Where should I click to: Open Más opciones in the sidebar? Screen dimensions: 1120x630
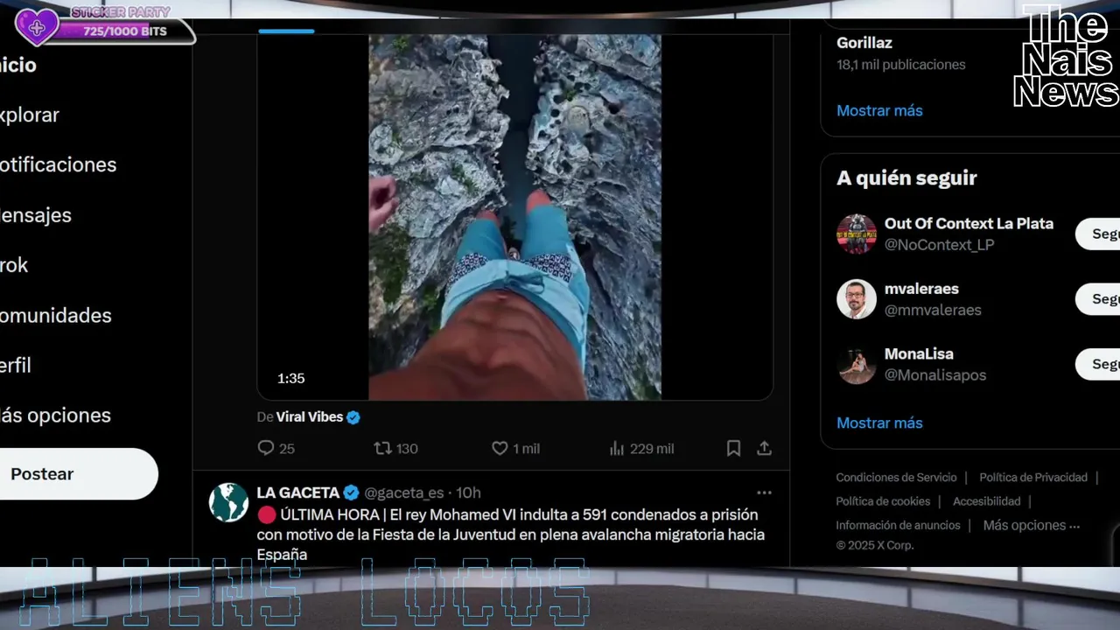pos(55,415)
